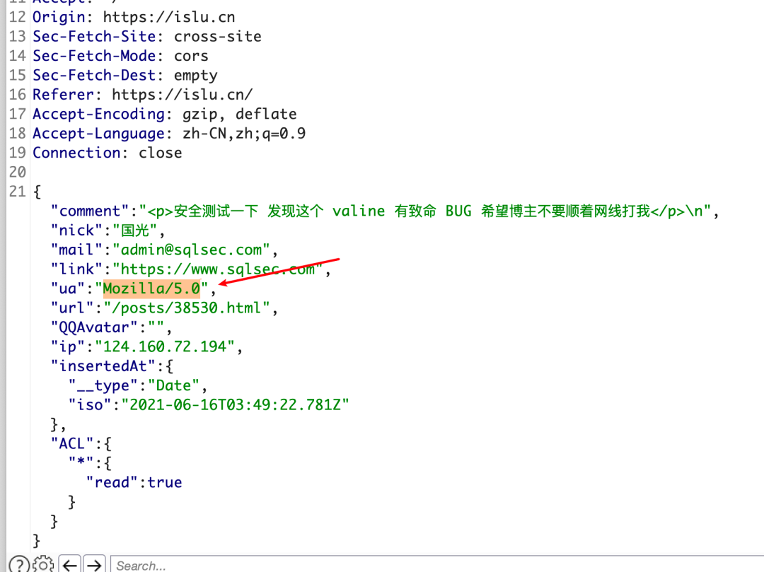Click the "ACL" JSON key

[x=72, y=444]
